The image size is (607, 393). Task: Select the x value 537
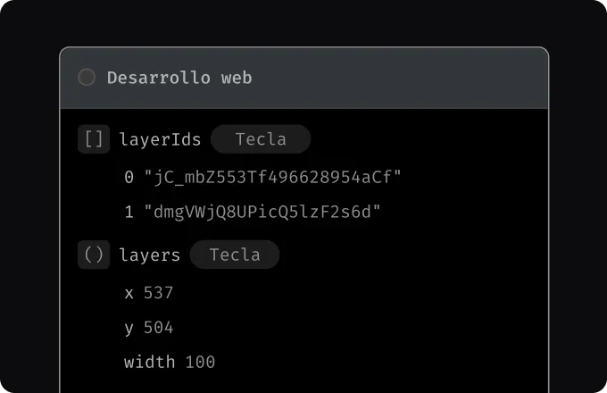click(x=158, y=293)
